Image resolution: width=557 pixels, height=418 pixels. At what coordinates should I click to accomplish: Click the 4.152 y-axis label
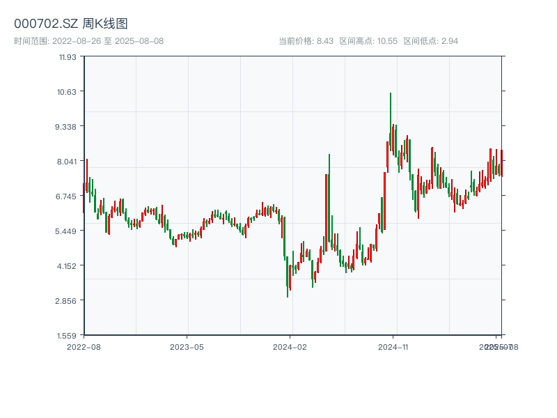click(x=67, y=265)
